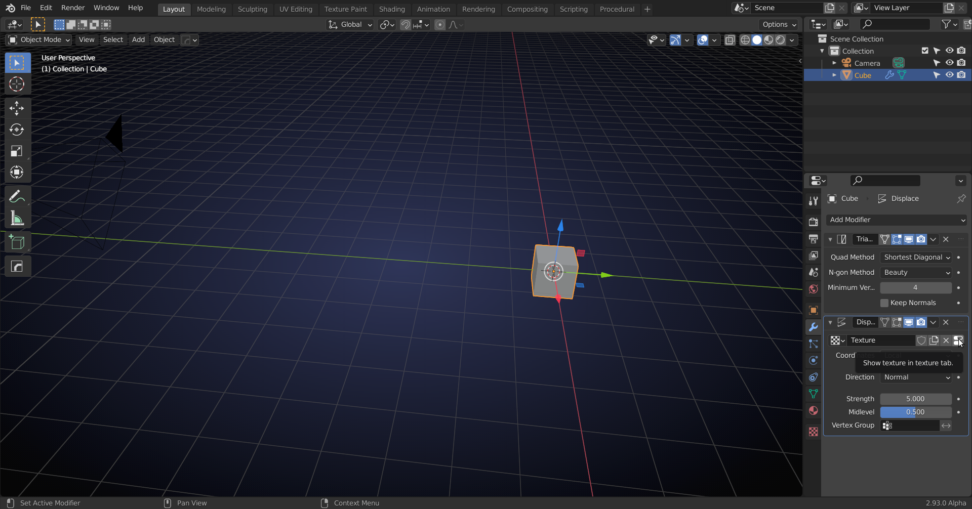Activate the Add Cube tool

(x=17, y=242)
